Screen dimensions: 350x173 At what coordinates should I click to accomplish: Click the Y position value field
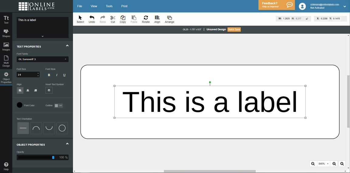click(336, 19)
